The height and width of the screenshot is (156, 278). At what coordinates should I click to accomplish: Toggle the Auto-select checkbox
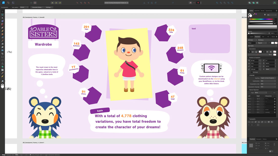coord(10,7)
